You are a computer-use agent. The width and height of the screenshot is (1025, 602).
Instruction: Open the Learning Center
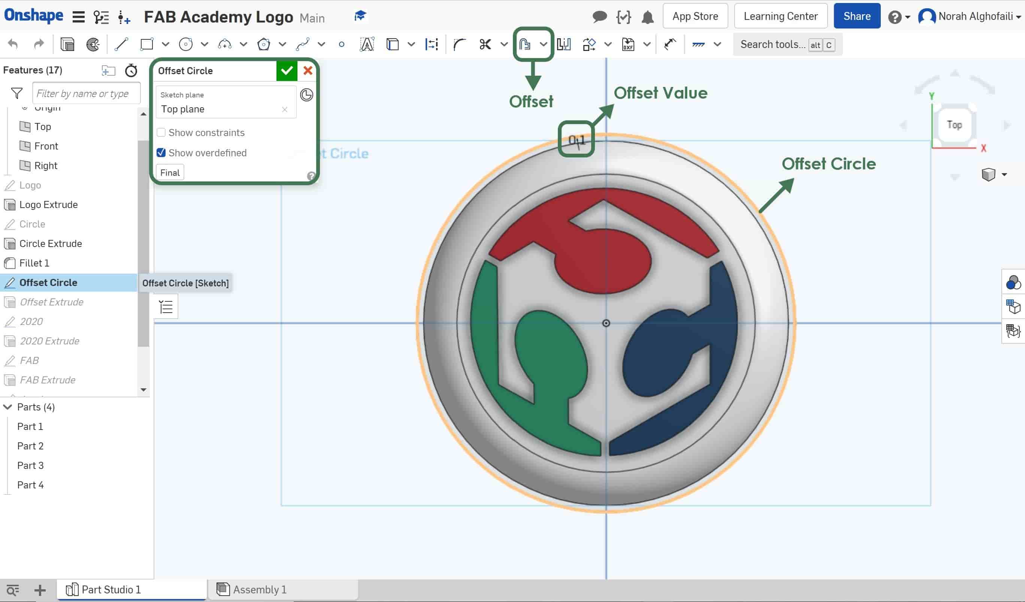[780, 16]
